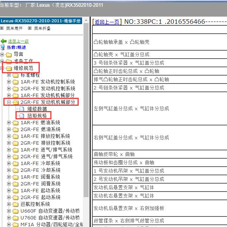Click the Lexus-RX350270 manual title header
Viewport: 227px width, 227px height.
[41, 21]
